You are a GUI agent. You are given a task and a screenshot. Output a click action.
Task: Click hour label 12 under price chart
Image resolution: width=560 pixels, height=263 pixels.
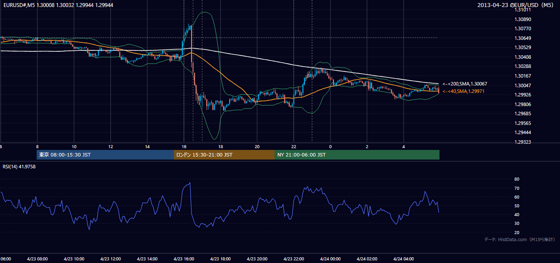pyautogui.click(x=110, y=146)
